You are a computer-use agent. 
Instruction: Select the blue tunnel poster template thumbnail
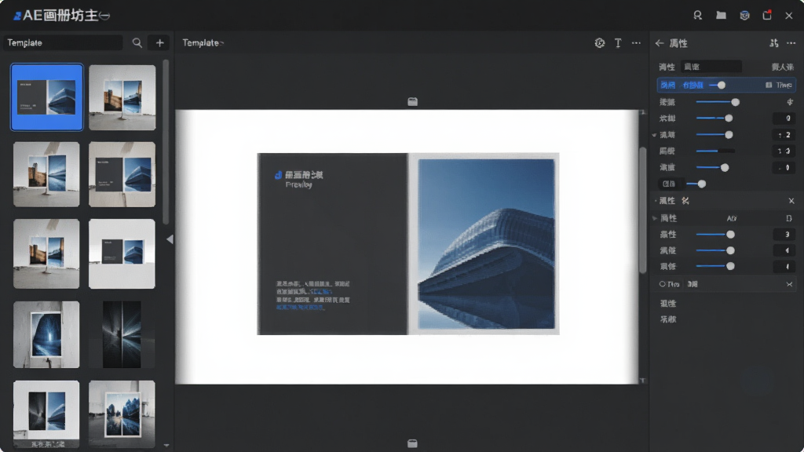(x=46, y=334)
